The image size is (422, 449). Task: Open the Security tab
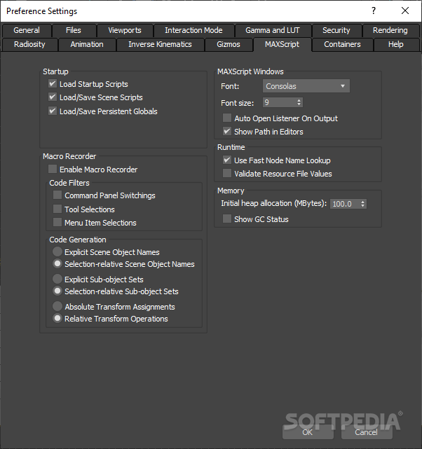click(x=336, y=30)
